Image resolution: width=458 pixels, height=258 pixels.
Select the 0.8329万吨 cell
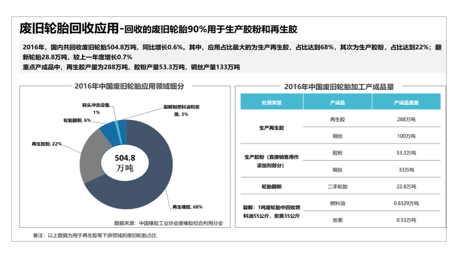pos(406,203)
